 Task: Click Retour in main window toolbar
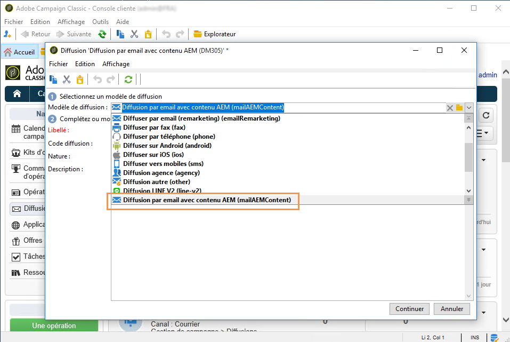pos(36,34)
